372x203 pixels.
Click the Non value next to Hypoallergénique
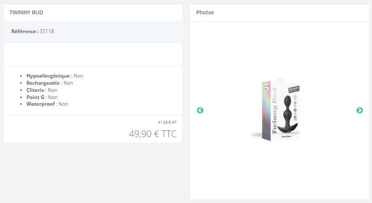click(78, 76)
